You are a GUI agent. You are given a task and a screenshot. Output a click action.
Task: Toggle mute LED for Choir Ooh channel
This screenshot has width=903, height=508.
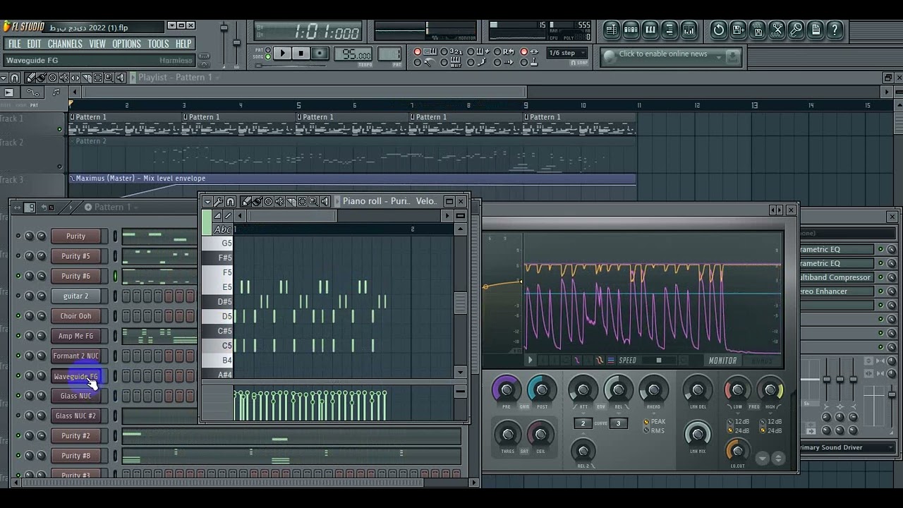point(18,316)
